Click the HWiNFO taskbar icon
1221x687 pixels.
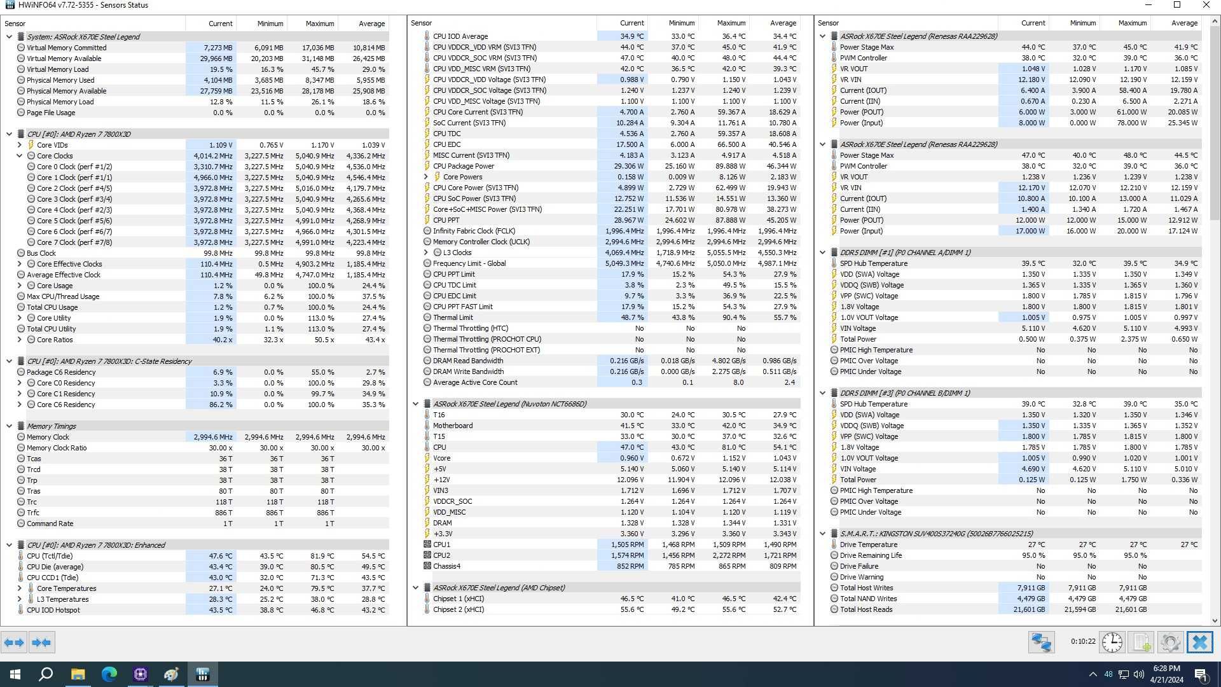pos(203,674)
